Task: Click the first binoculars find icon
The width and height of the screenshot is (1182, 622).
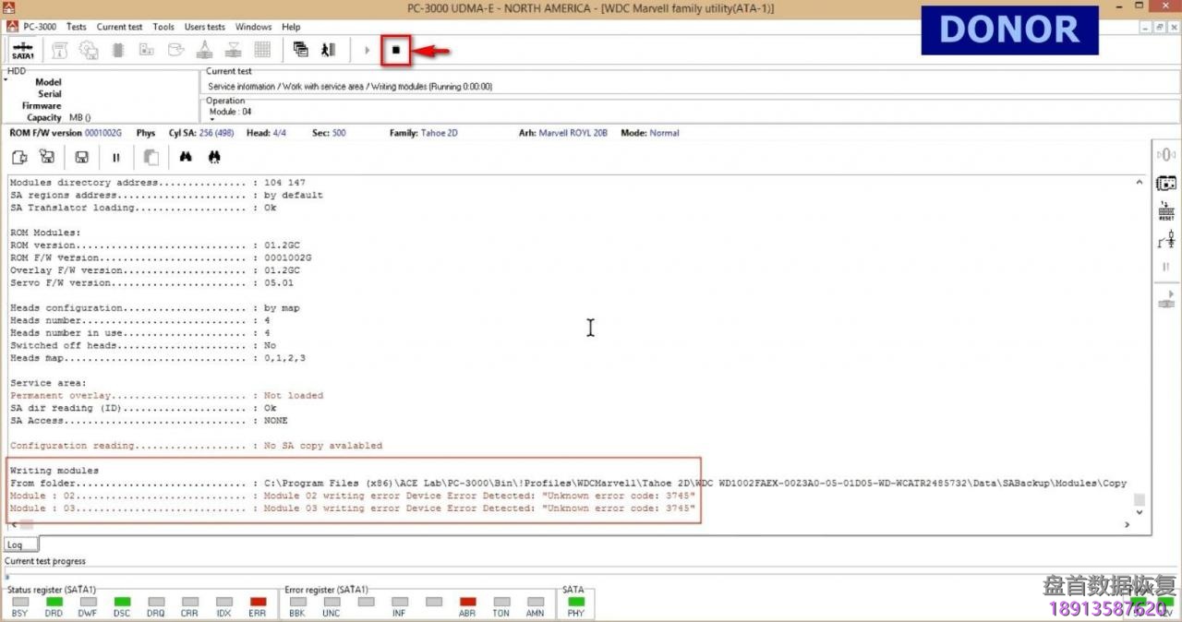Action: point(186,158)
